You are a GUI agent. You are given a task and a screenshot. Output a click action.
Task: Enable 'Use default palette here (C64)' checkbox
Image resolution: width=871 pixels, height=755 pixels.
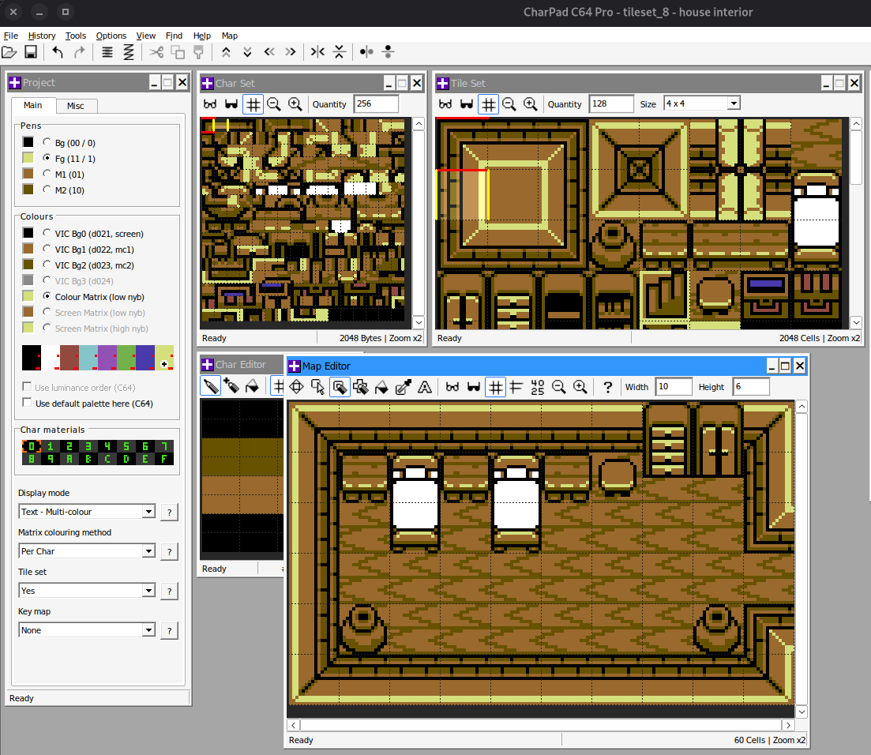(28, 404)
